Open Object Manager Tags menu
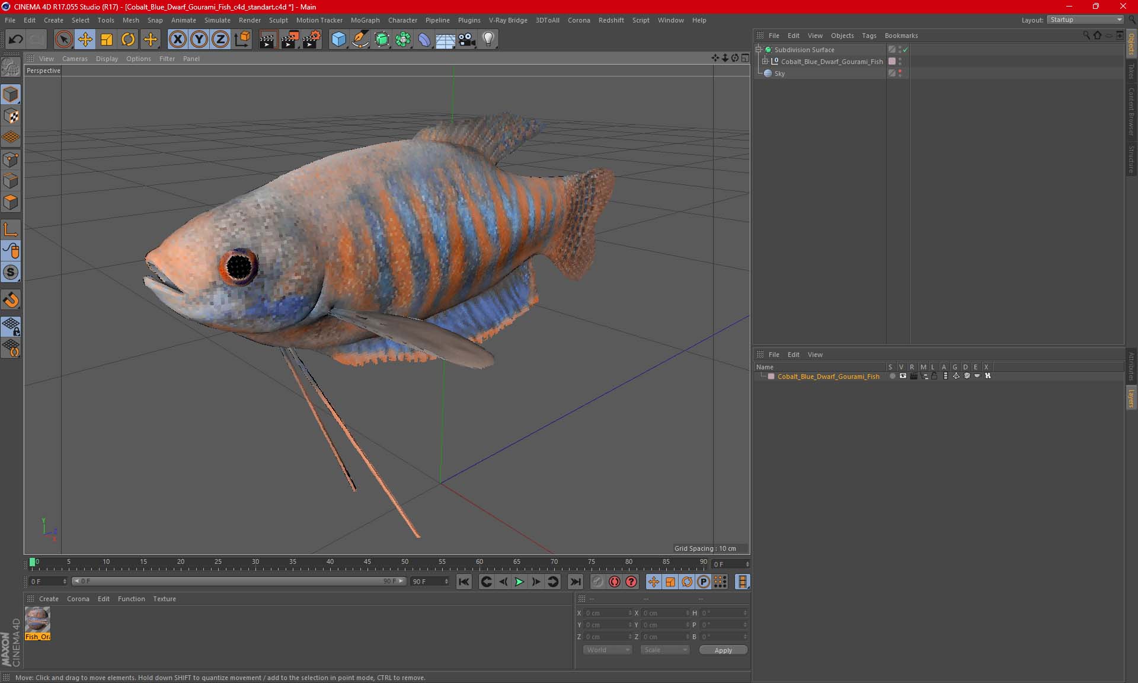Viewport: 1138px width, 683px height. tap(869, 36)
